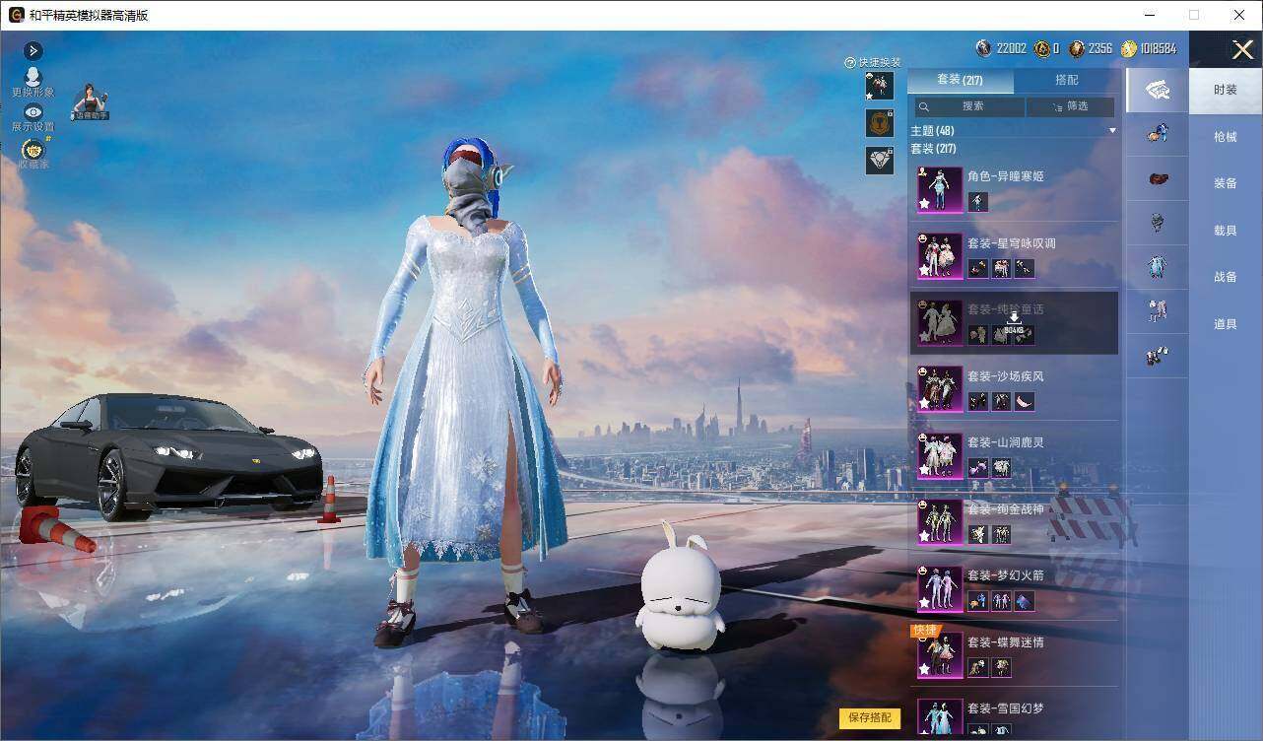Screen dimensions: 1263x741
Task: Select the blue dress category icon
Action: (x=1157, y=266)
